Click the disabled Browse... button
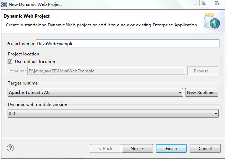 coord(203,71)
